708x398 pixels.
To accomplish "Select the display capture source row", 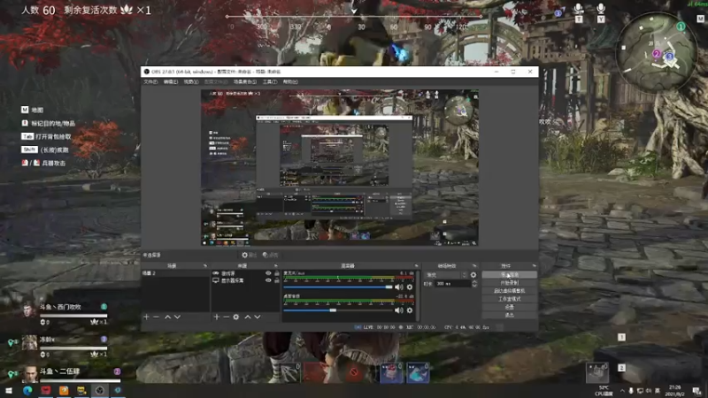I will click(246, 280).
